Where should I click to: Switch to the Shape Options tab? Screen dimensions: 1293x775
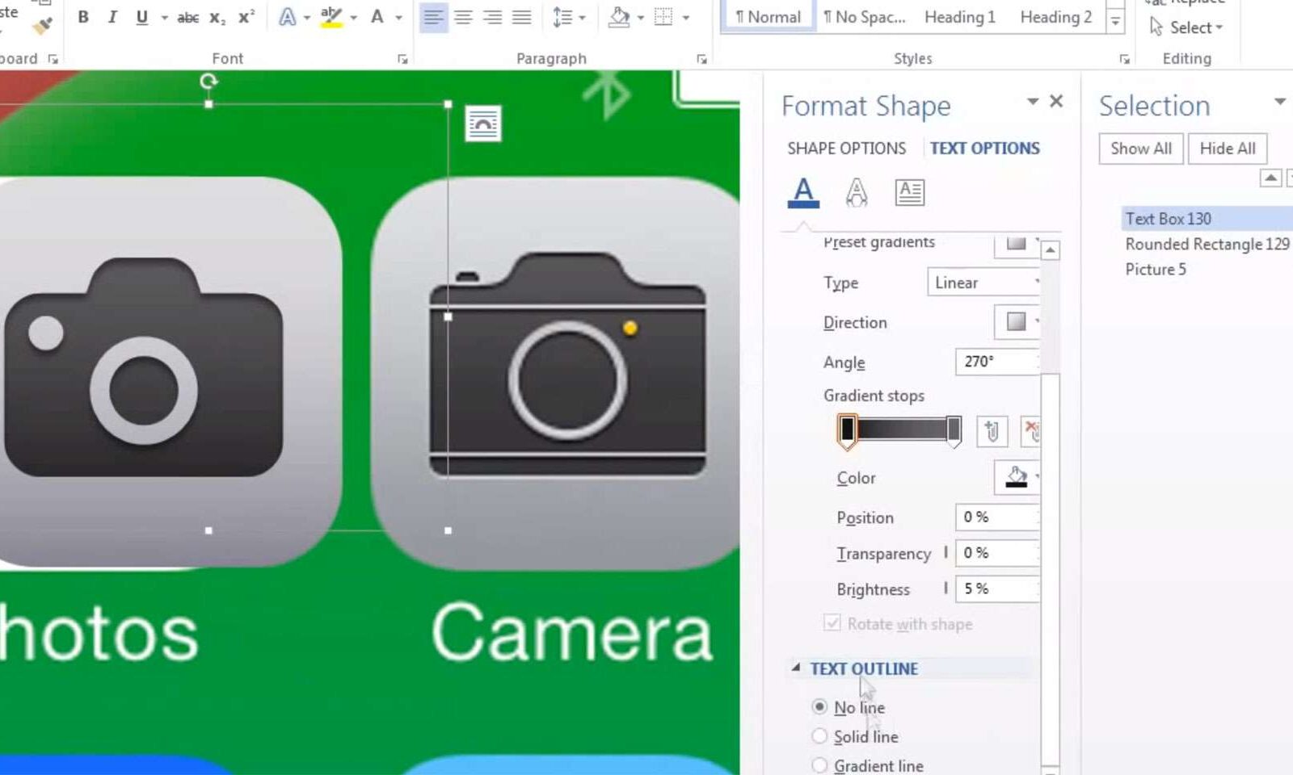pyautogui.click(x=847, y=149)
